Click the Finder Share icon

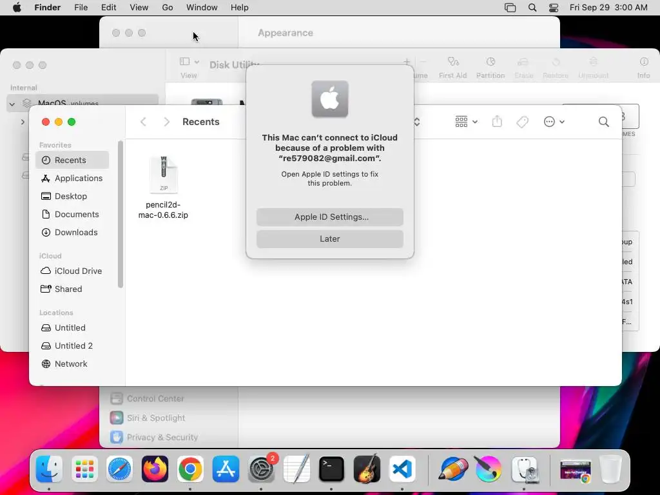497,122
